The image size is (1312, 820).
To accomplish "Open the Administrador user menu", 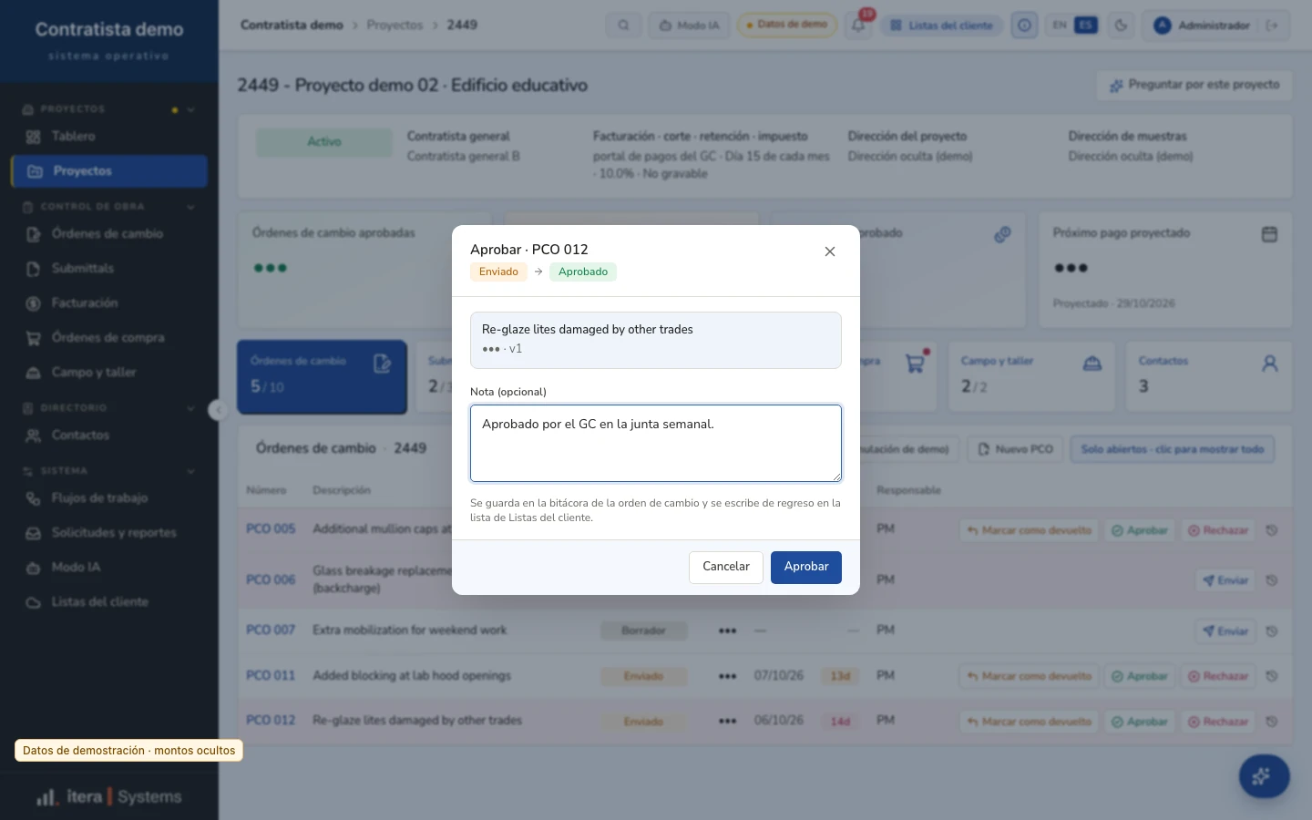I will coord(1203,26).
